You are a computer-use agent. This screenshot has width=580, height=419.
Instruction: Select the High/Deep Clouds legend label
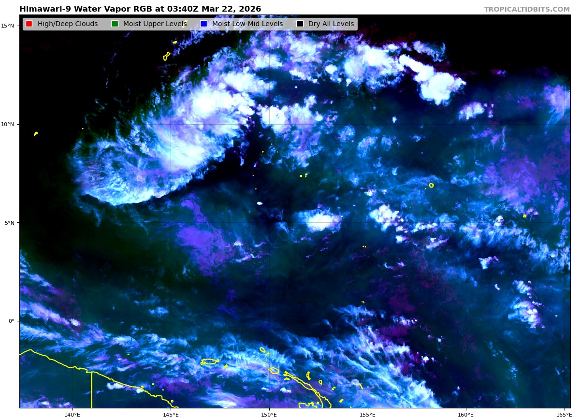(x=68, y=24)
